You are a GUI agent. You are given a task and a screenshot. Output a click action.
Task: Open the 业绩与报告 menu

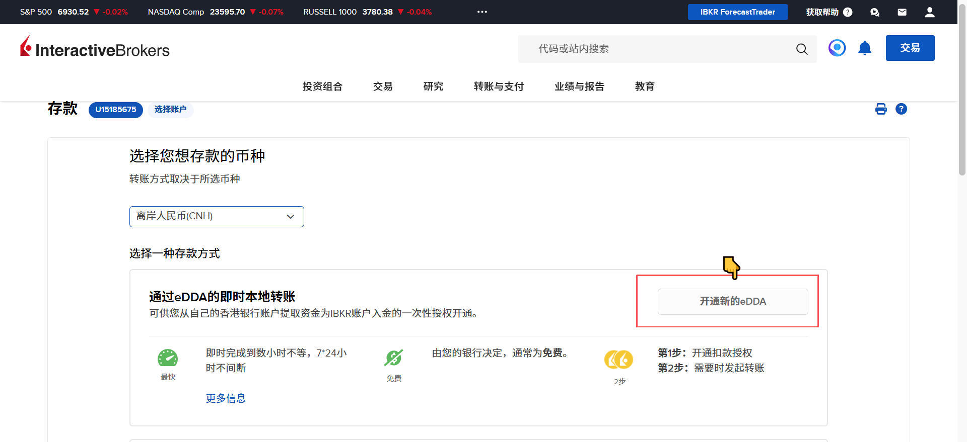click(x=579, y=86)
